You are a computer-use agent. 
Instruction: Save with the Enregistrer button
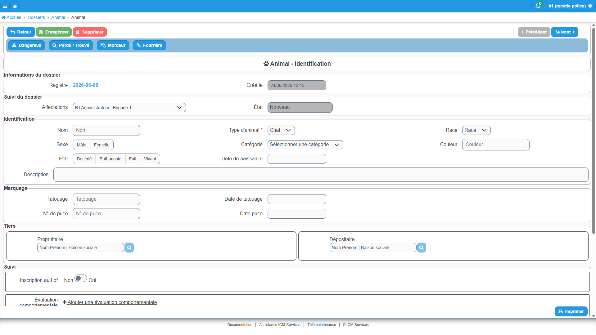[x=54, y=32]
